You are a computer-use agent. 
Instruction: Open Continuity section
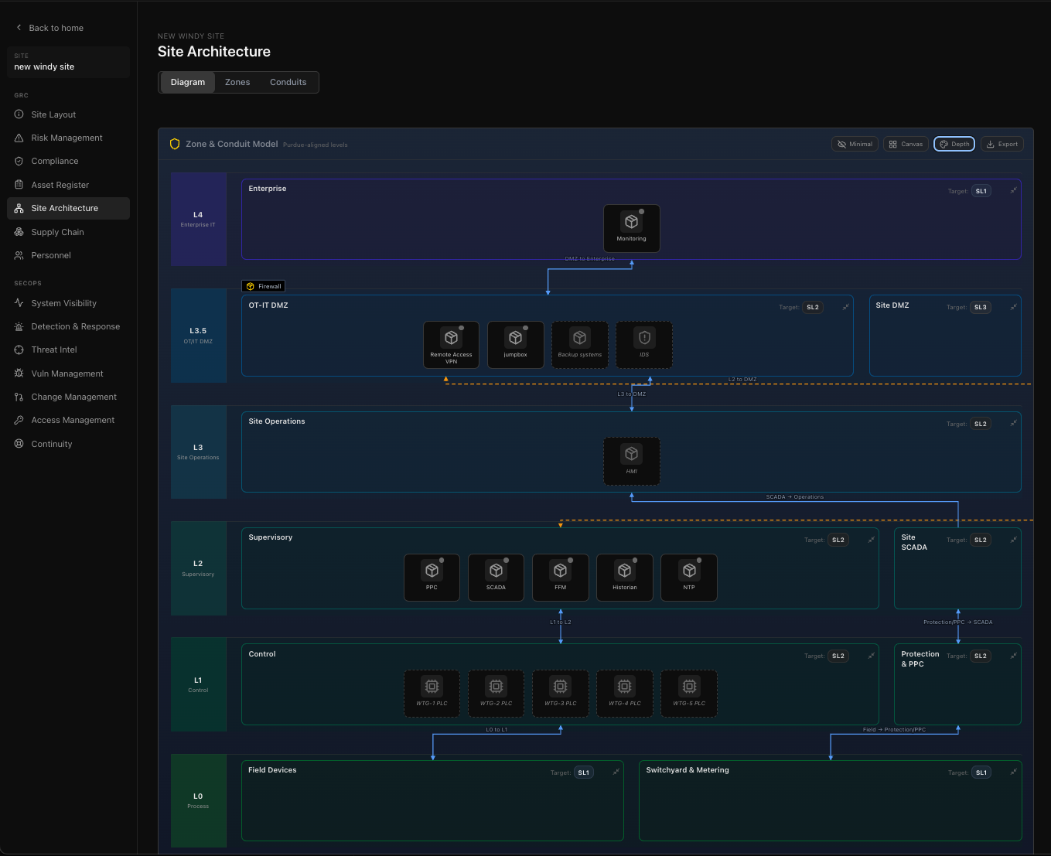[68, 444]
